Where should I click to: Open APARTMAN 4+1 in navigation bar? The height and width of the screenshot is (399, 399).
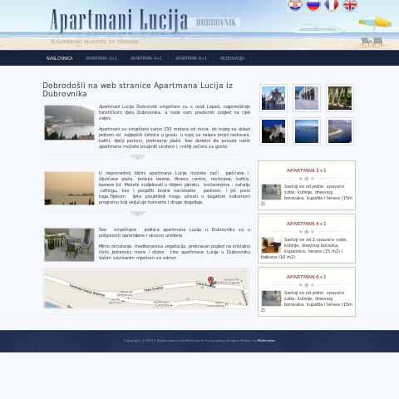pyautogui.click(x=146, y=58)
